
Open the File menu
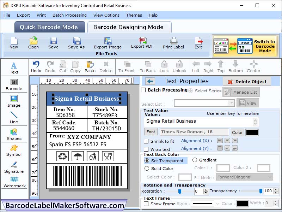point(7,15)
